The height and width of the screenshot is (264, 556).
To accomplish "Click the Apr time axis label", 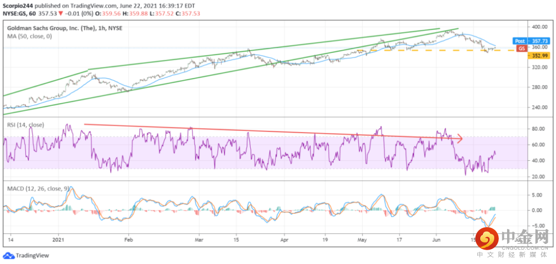I will click(284, 239).
